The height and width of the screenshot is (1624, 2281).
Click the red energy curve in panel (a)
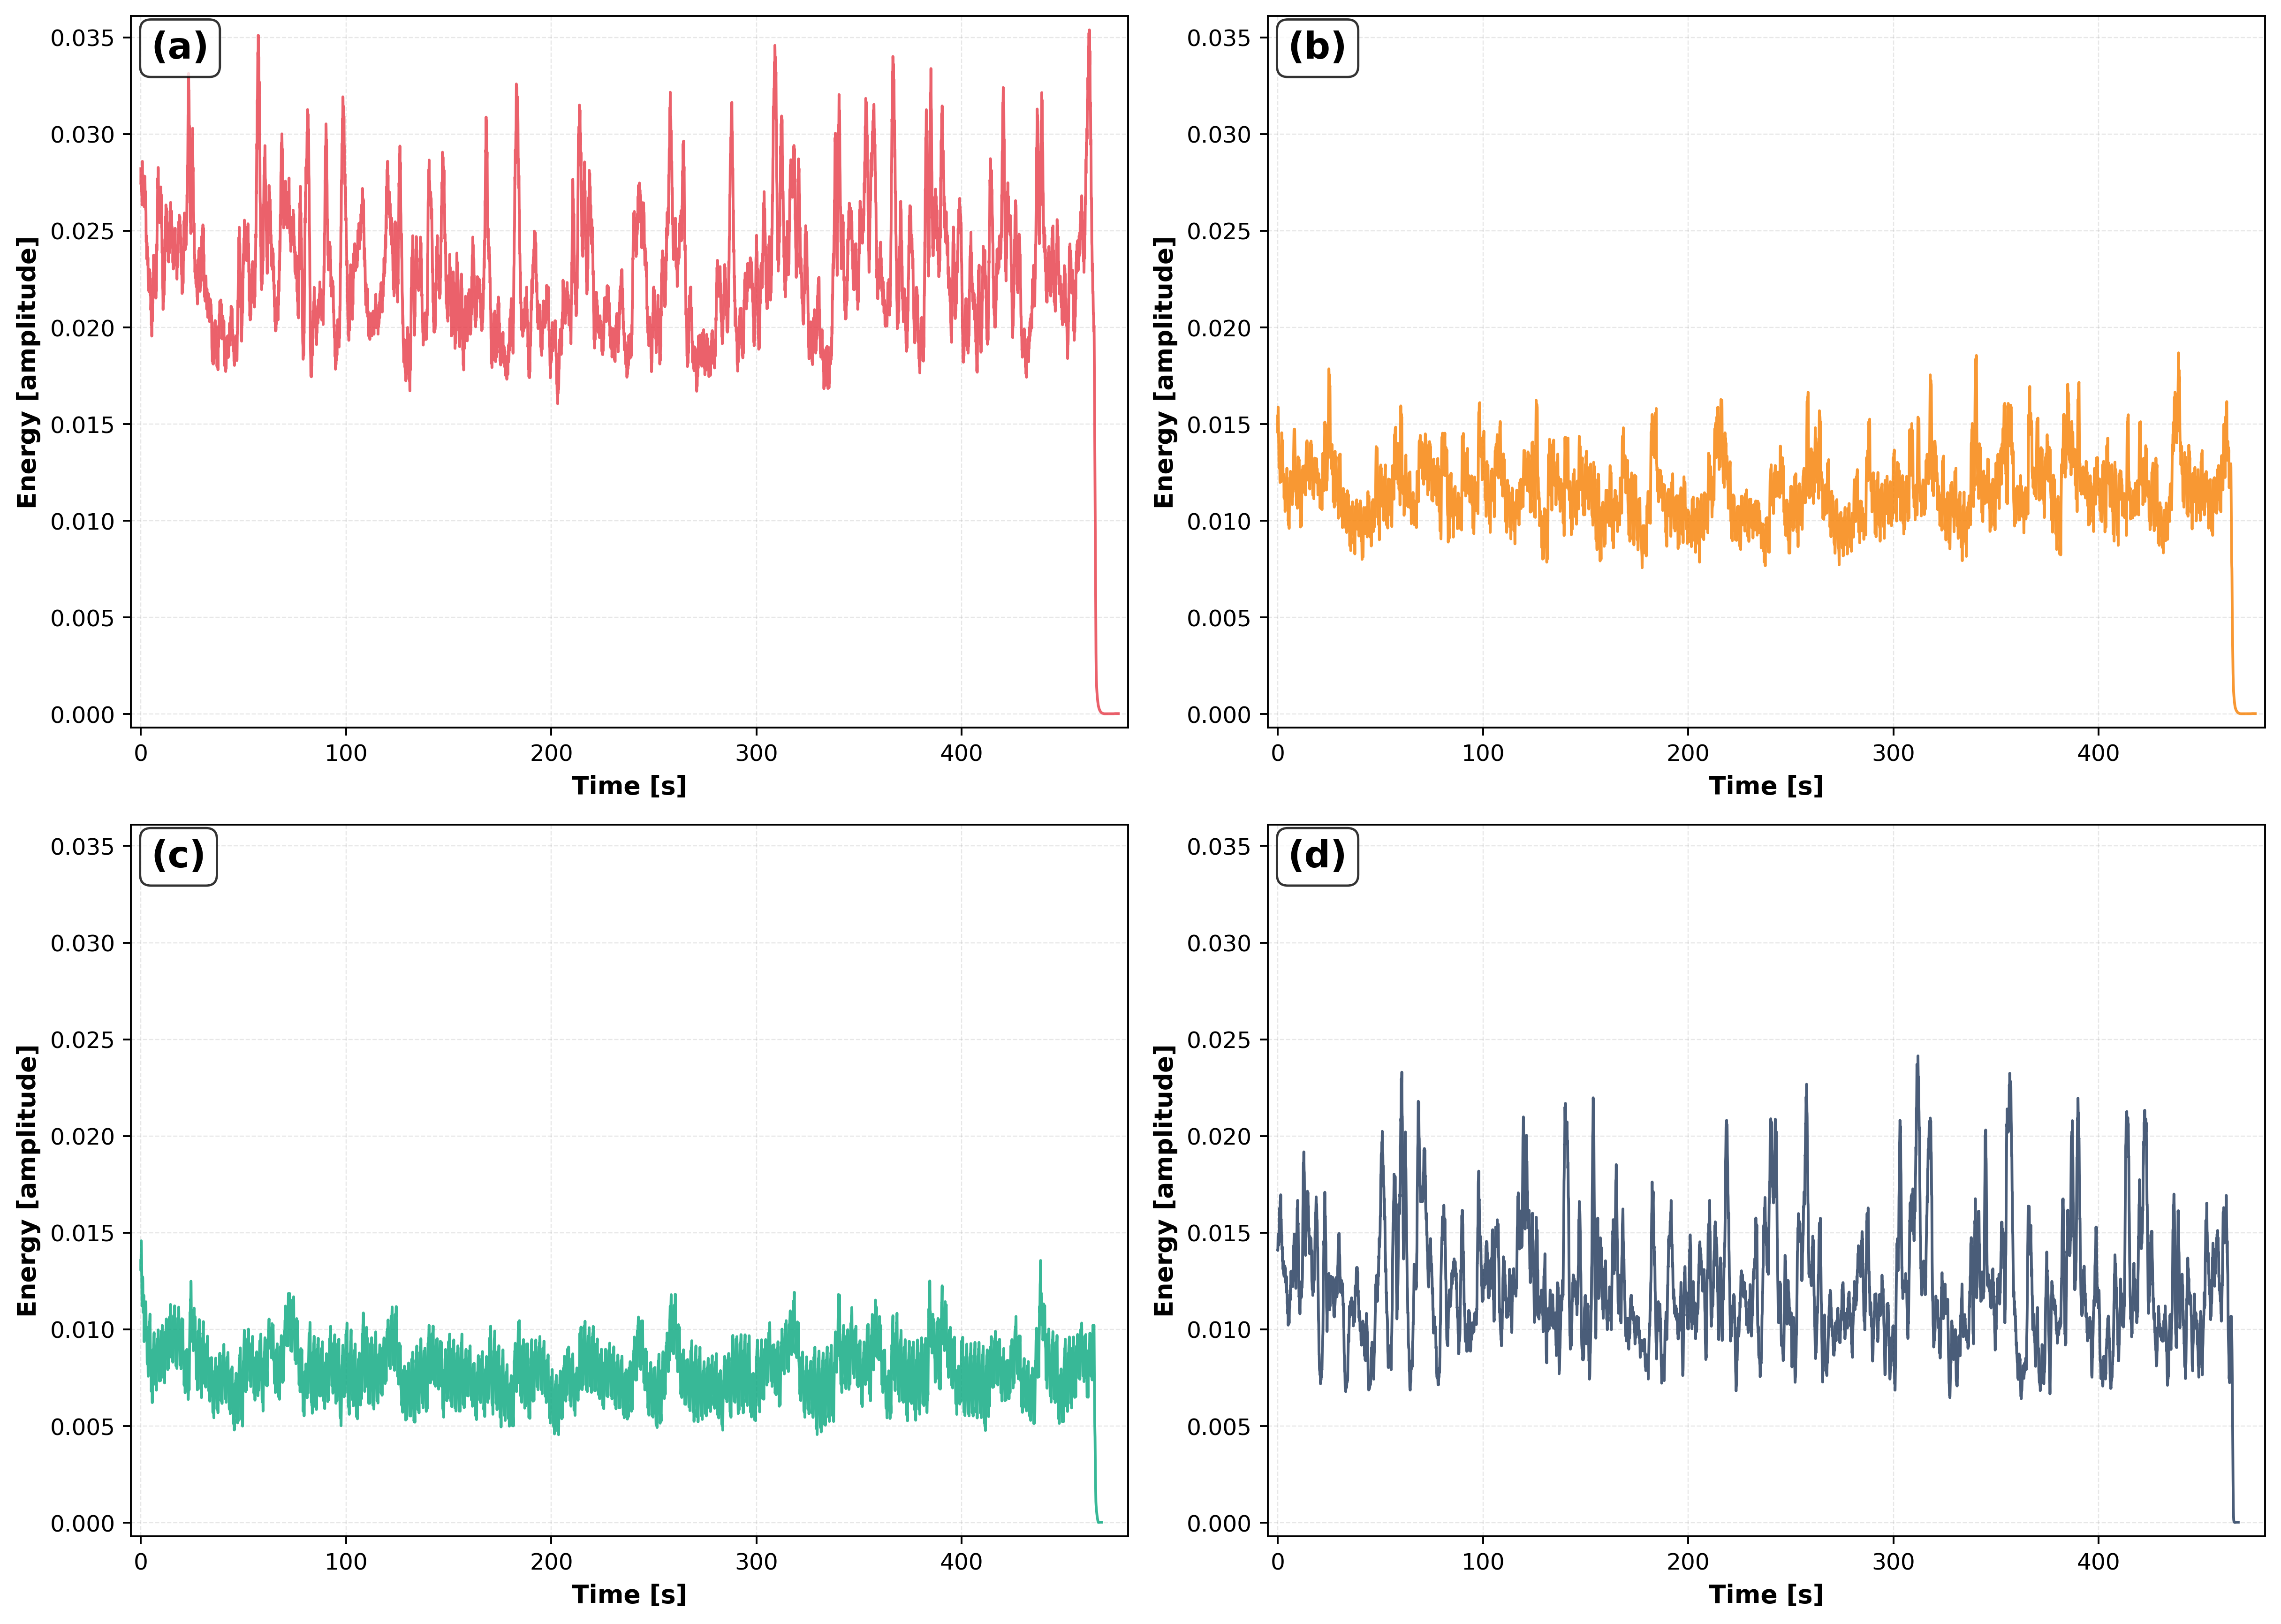click(1095, 500)
